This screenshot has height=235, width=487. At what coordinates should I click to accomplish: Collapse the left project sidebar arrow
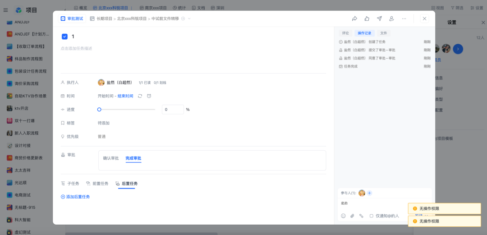(x=65, y=10)
